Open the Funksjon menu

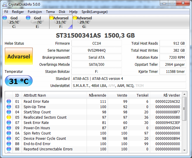click(x=35, y=12)
